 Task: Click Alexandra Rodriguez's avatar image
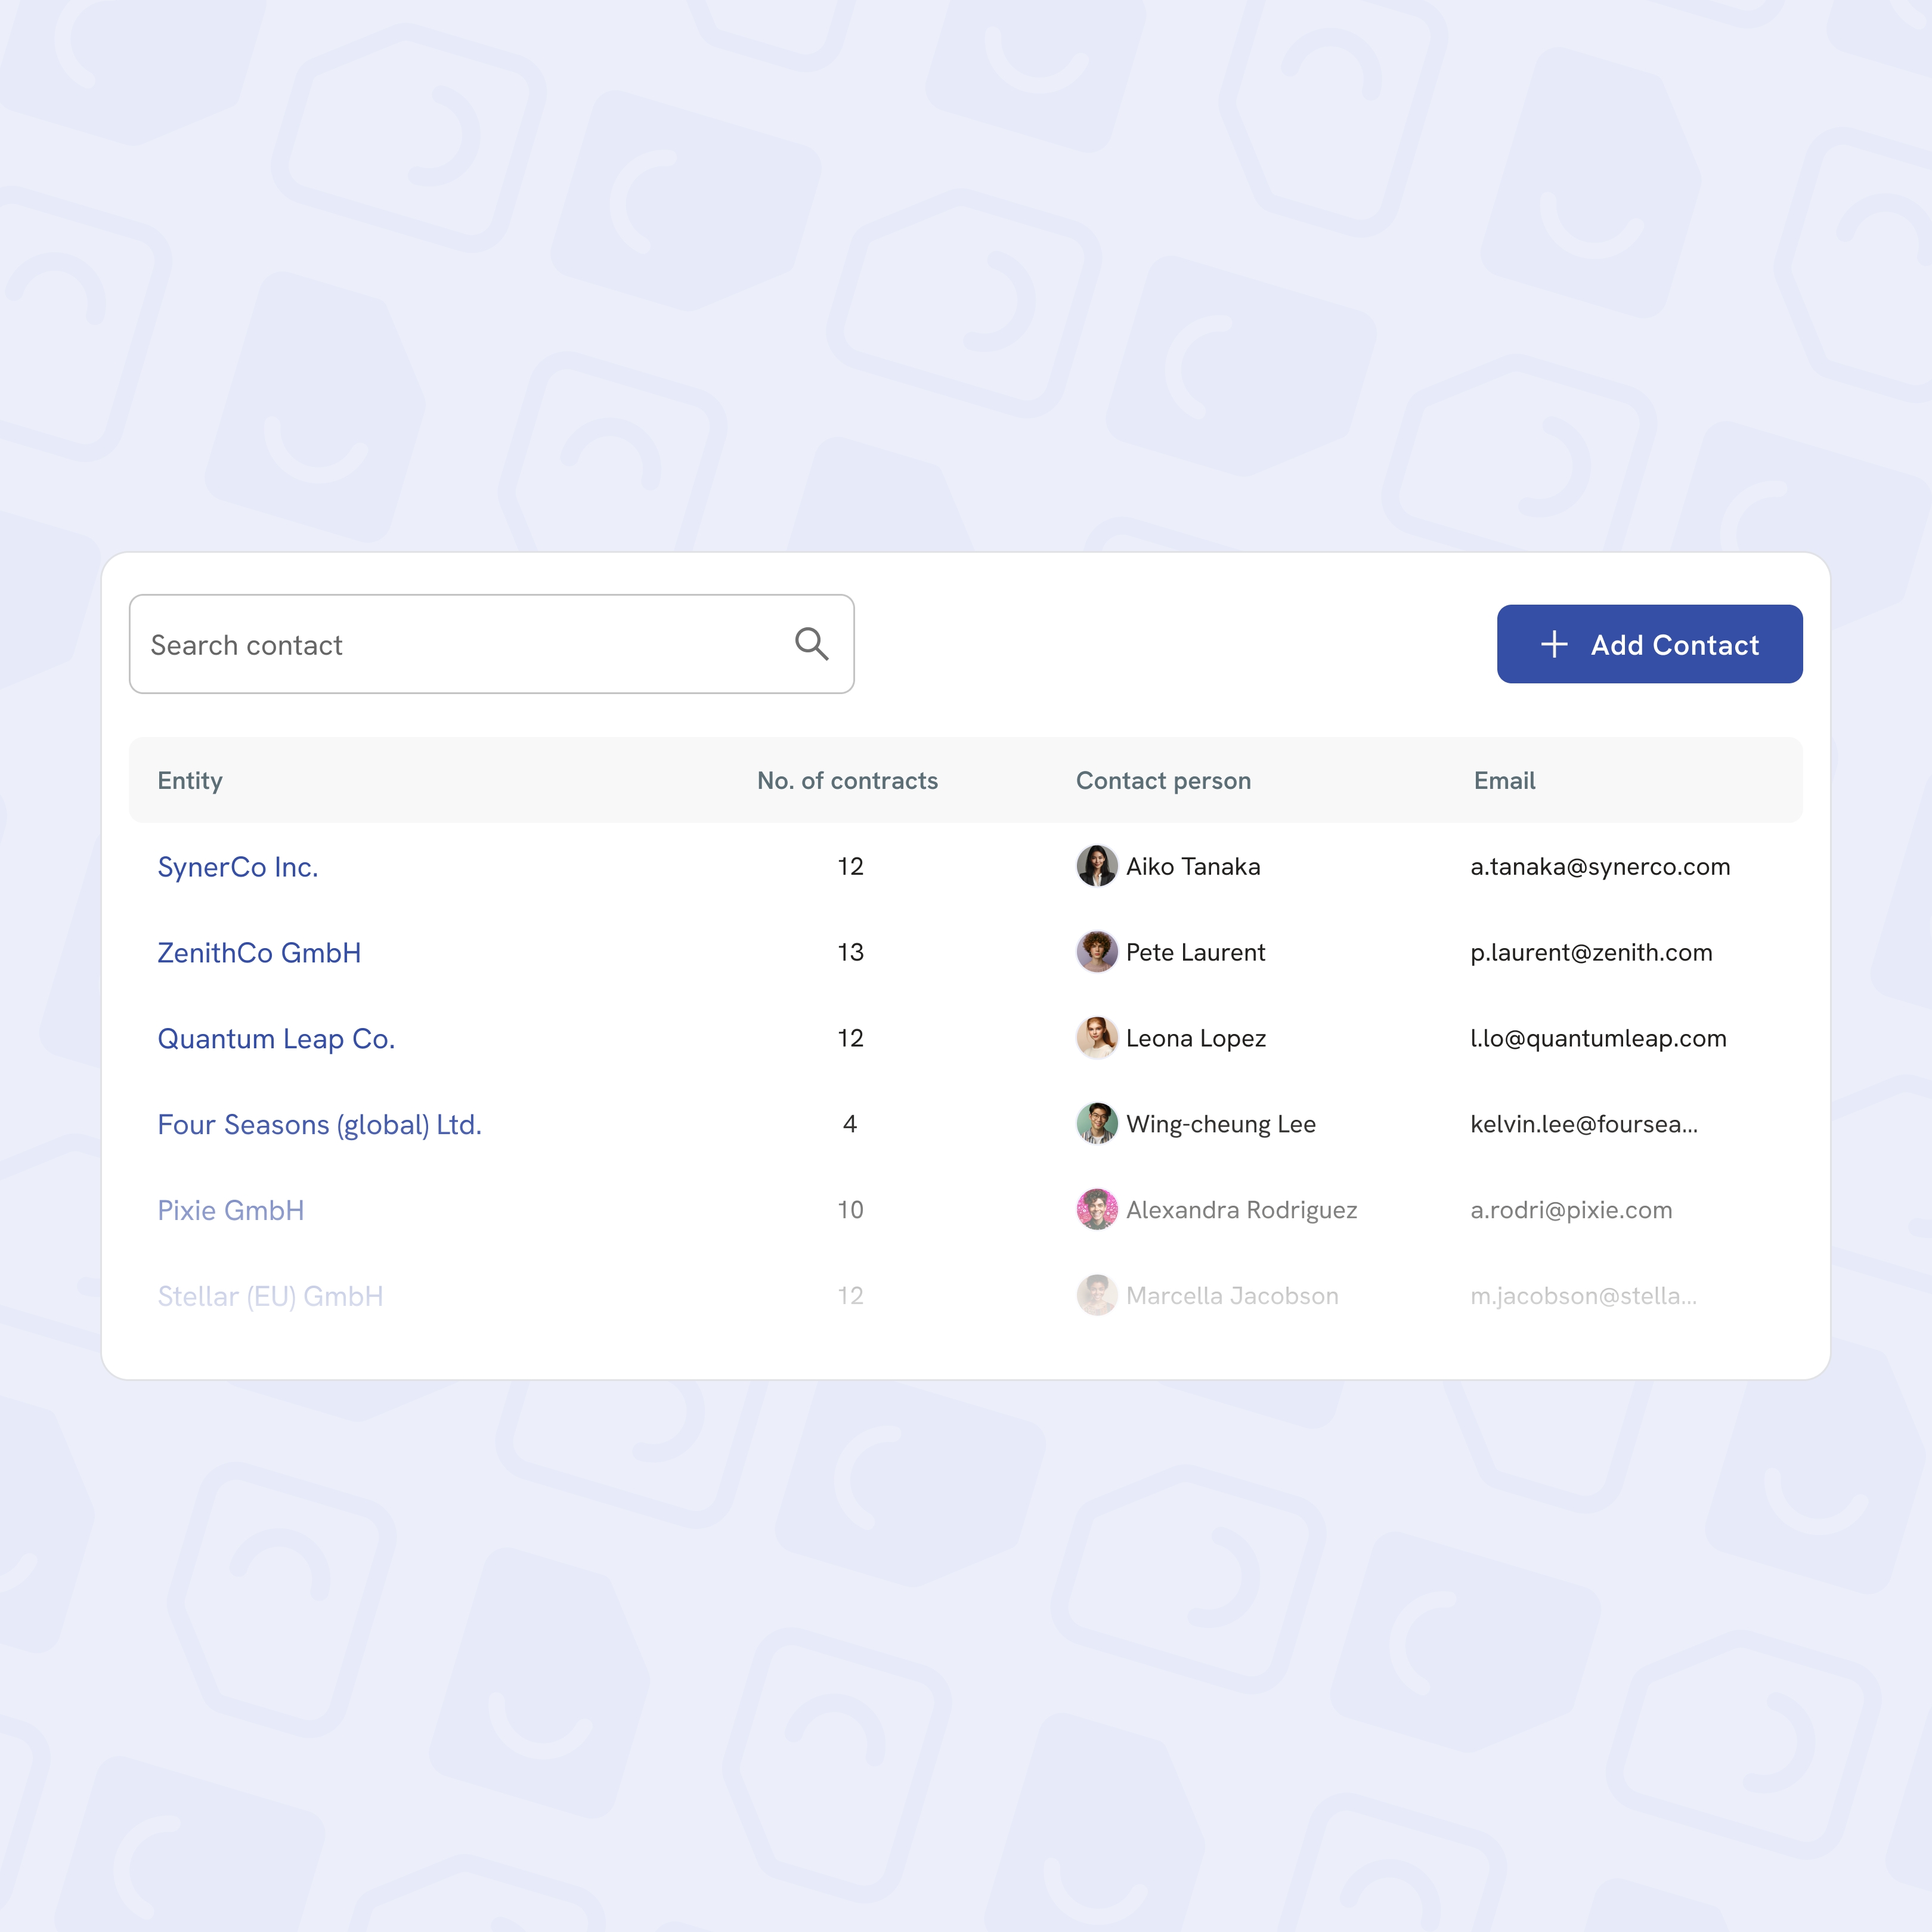(1096, 1209)
